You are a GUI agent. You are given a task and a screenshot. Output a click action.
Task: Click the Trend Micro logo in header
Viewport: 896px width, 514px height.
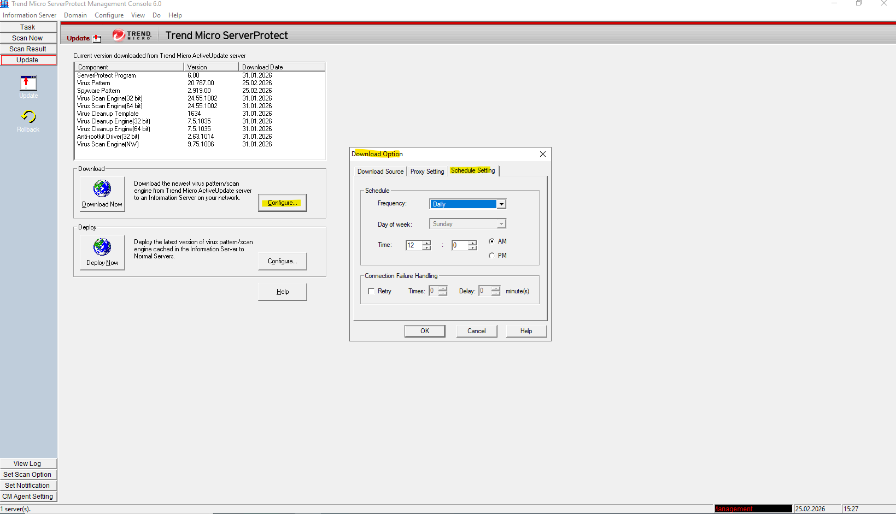pyautogui.click(x=132, y=36)
